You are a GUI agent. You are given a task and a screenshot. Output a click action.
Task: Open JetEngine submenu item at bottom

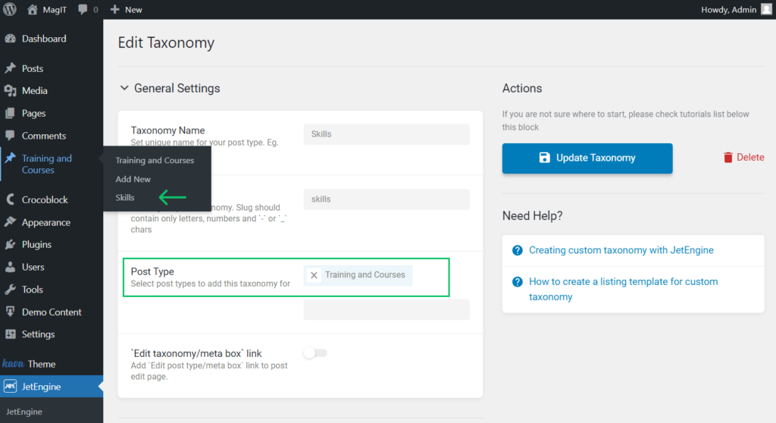23,412
